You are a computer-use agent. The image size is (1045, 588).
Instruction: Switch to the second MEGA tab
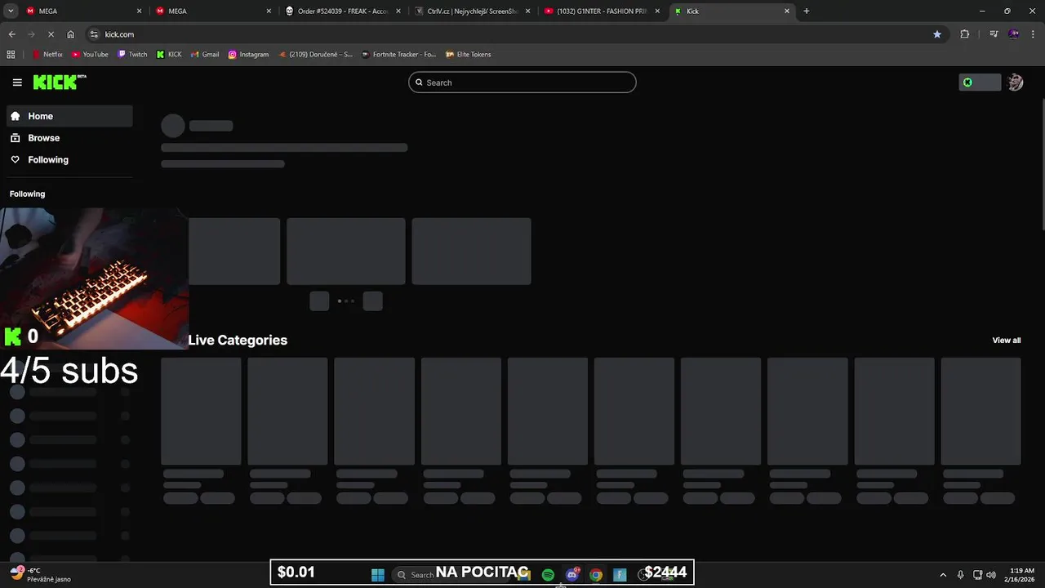pos(212,11)
